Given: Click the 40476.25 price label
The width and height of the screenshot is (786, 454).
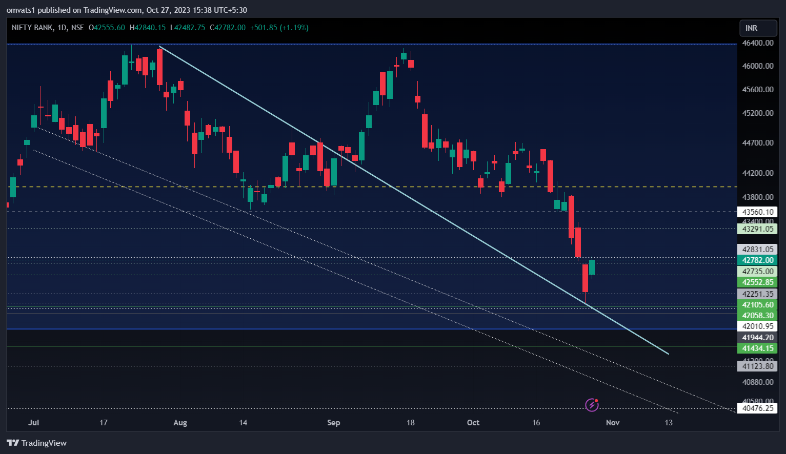Looking at the screenshot, I should 757,408.
